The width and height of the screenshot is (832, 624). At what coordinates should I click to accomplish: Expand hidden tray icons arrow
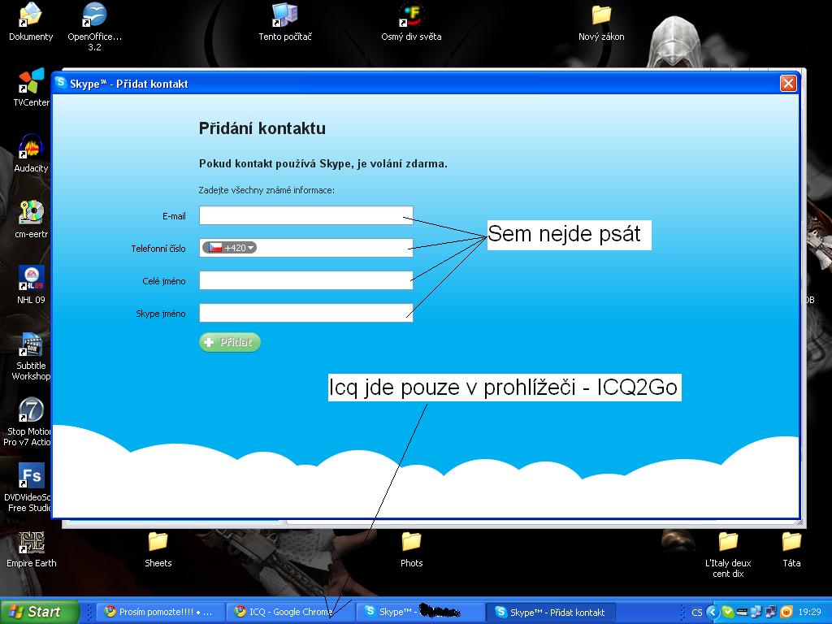713,612
